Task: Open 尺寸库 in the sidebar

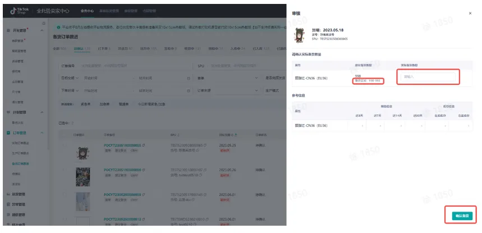Action: [x=16, y=92]
